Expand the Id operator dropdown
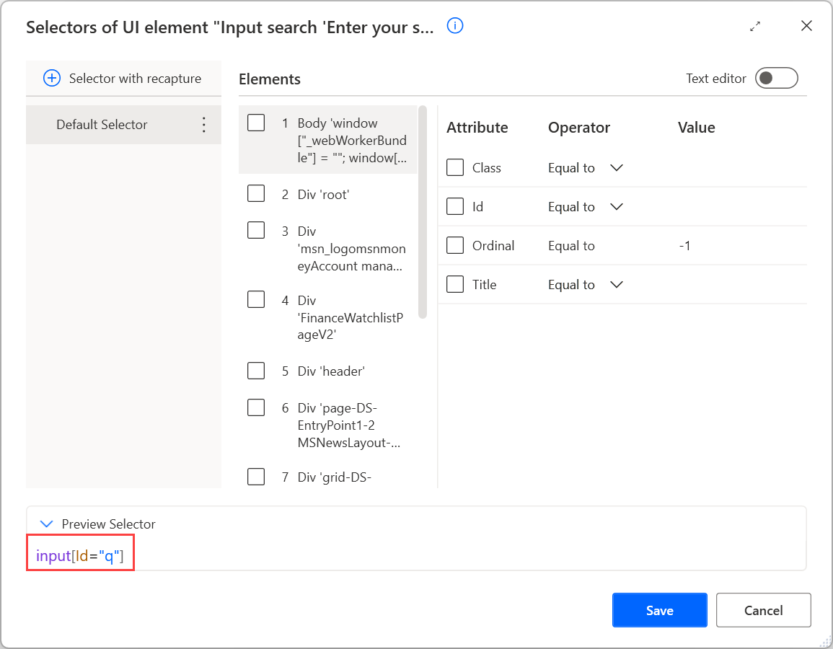This screenshot has width=833, height=649. pos(616,206)
